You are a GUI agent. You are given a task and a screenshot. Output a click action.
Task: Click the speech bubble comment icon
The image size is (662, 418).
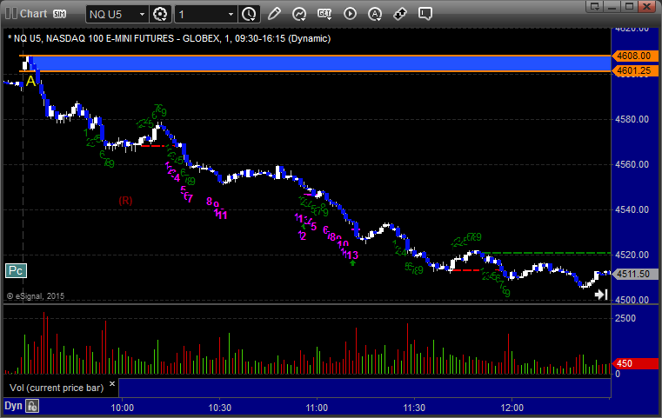tap(425, 14)
